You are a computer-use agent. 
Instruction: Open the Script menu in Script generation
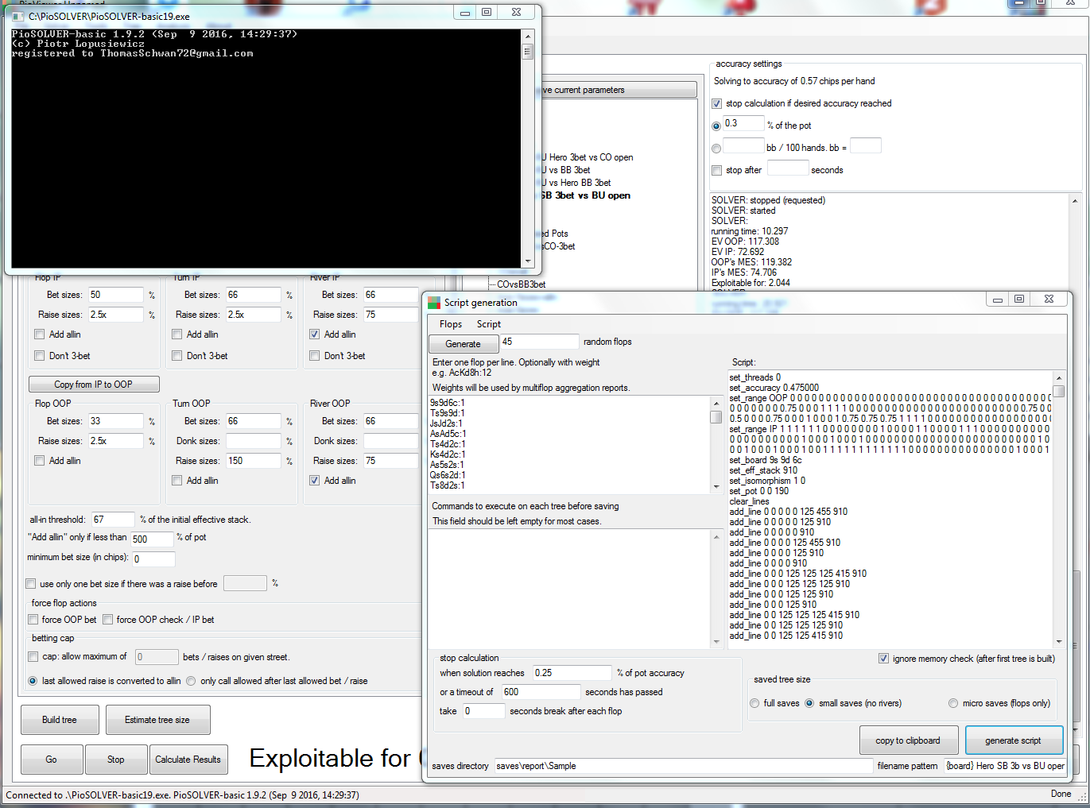pos(489,324)
